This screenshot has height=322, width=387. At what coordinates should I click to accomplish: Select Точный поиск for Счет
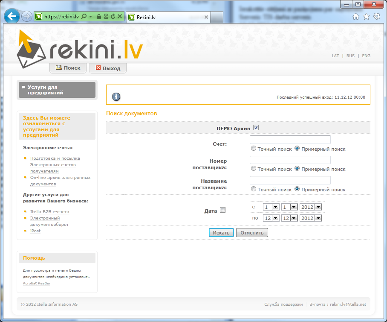(254, 148)
